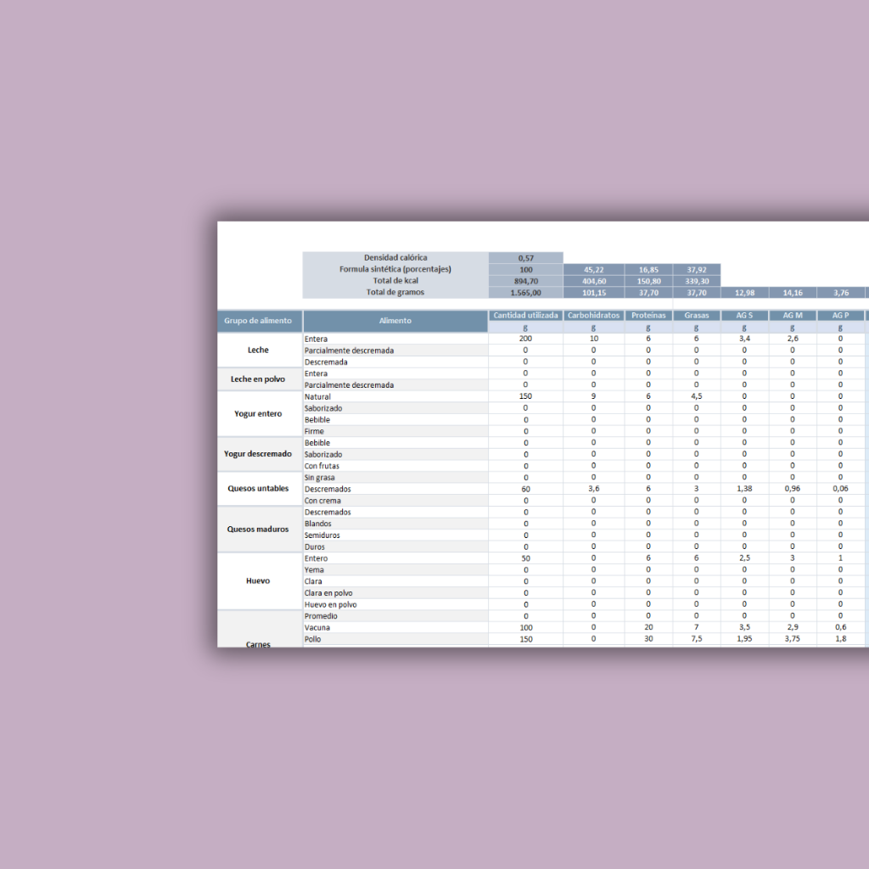
Task: Select the 'Yogur entero' group cell
Action: click(x=259, y=414)
